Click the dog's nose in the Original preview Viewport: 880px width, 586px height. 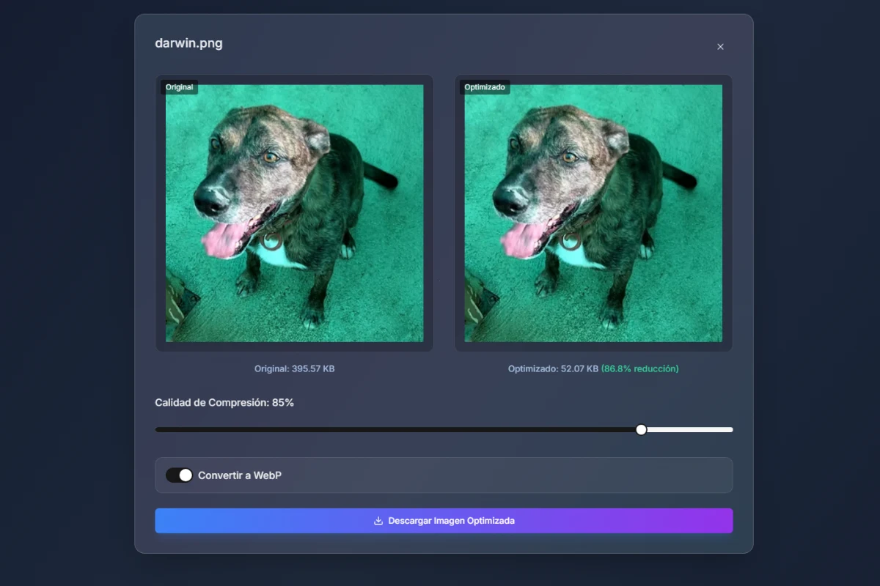210,199
